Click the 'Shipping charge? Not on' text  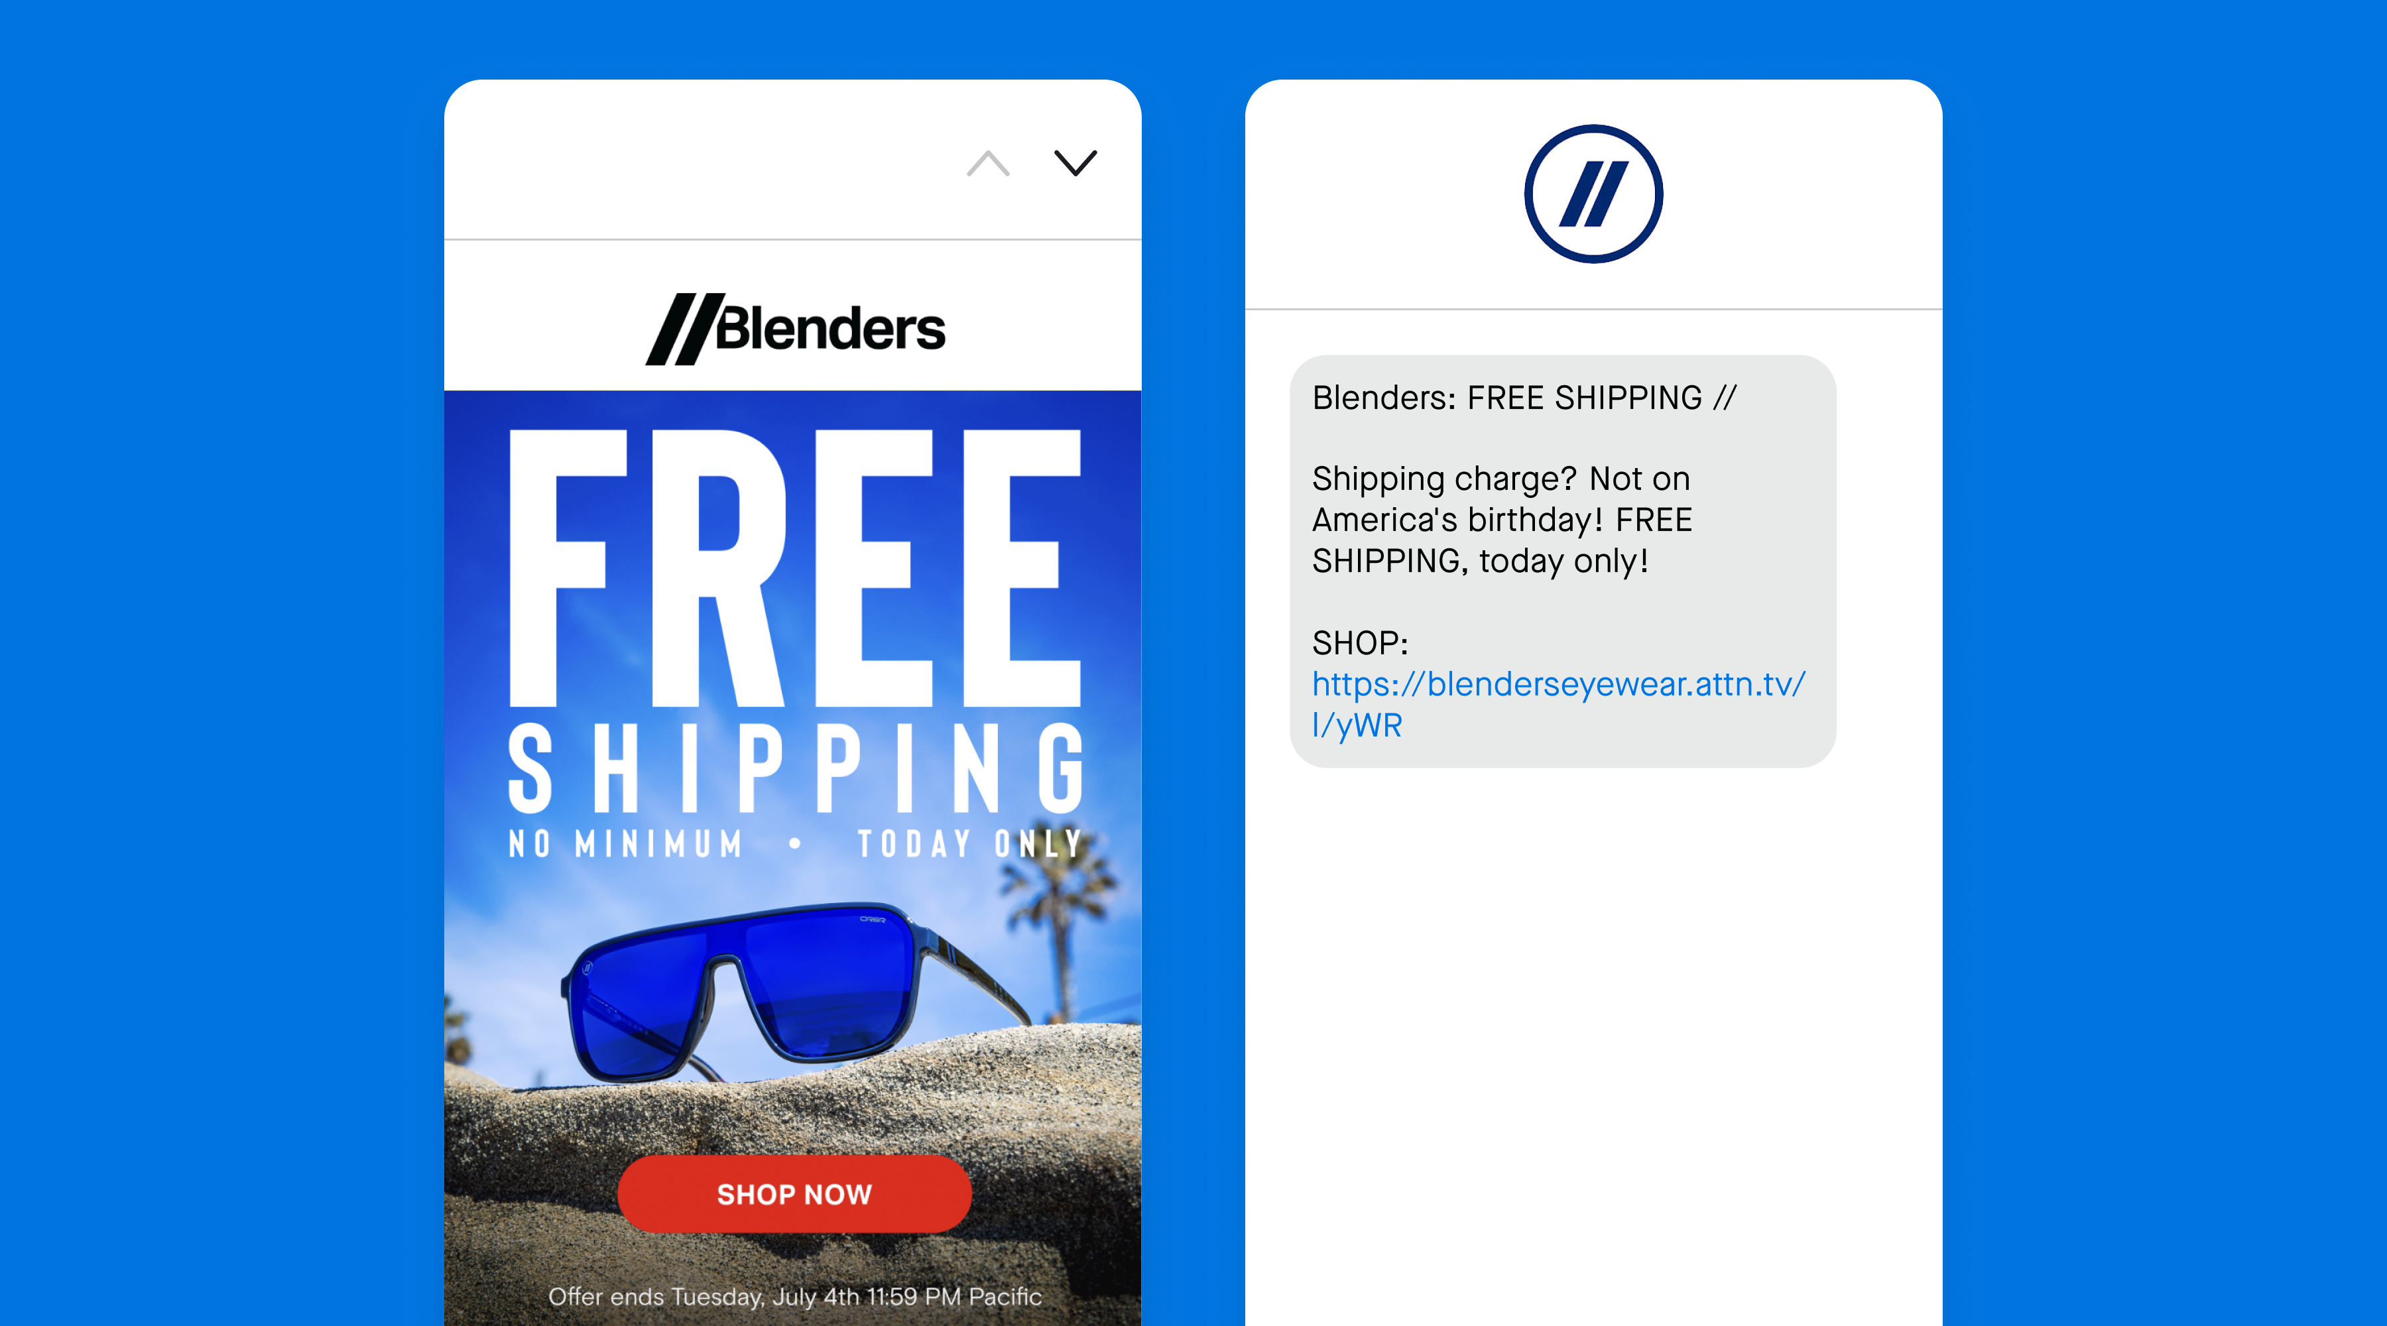(1501, 479)
